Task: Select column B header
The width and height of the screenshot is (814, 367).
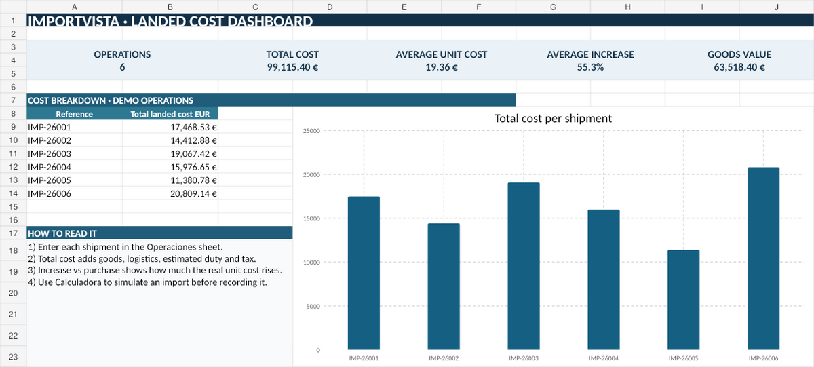Action: tap(170, 7)
